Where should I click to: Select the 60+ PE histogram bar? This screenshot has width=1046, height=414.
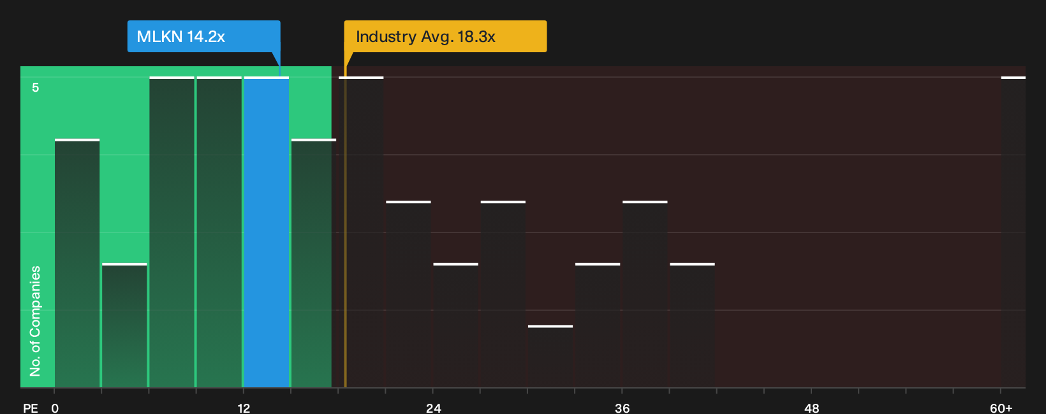click(1013, 232)
